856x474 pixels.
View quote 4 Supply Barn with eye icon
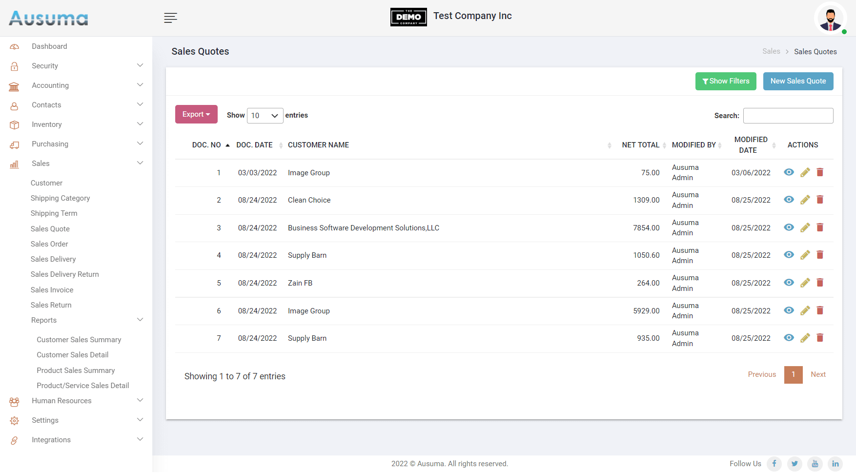point(789,255)
